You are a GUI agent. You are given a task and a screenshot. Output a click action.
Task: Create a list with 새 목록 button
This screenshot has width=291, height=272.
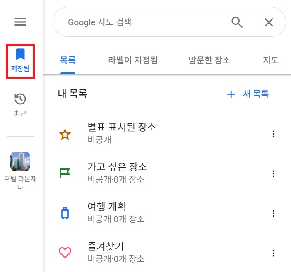coord(248,94)
